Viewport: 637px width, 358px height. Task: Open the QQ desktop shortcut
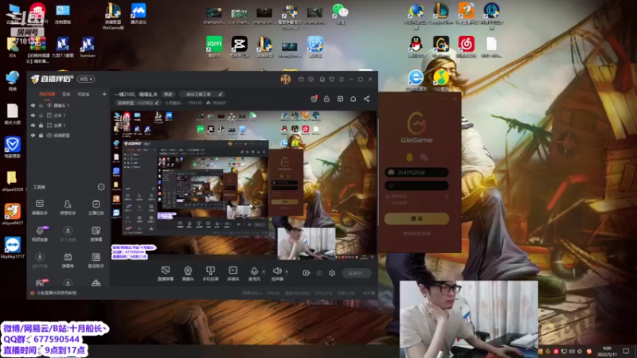416,47
